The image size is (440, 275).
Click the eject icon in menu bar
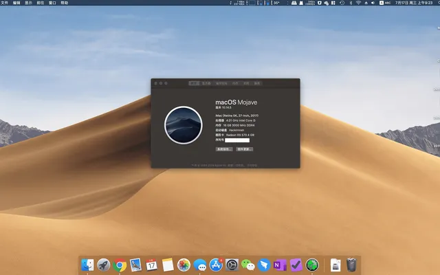point(366,3)
